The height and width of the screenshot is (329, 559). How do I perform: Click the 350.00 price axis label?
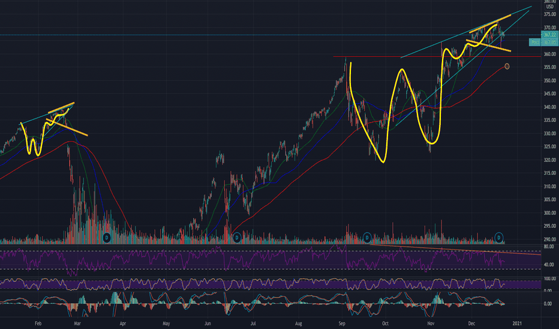[x=550, y=80]
